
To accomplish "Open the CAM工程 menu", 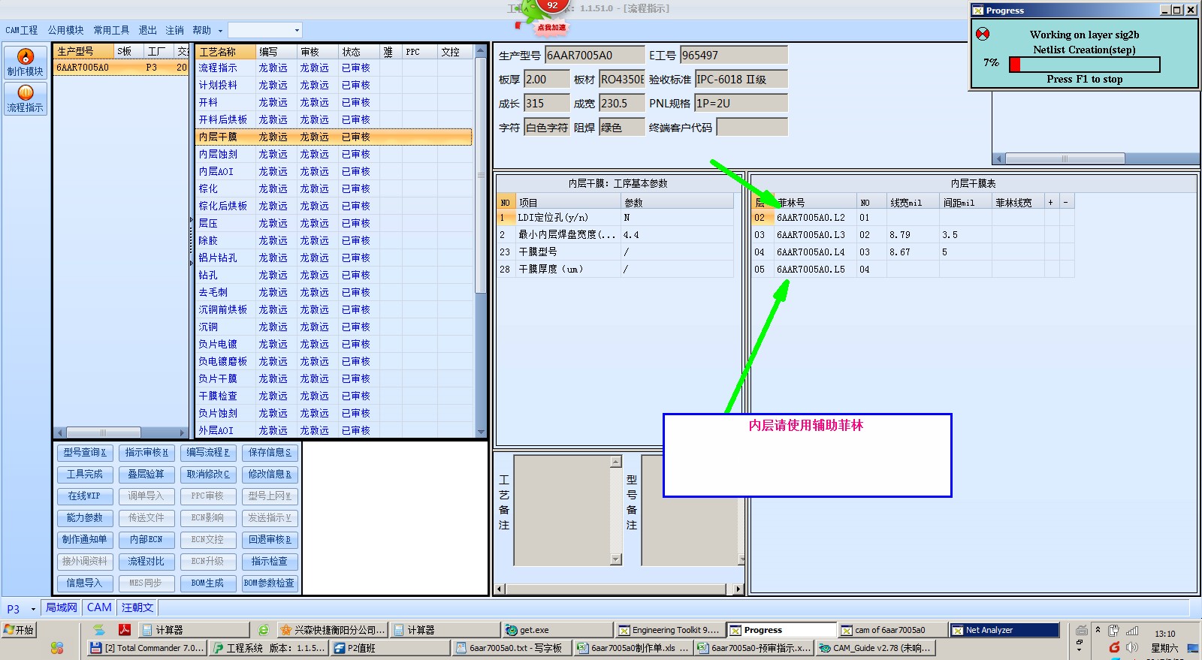I will coord(21,30).
